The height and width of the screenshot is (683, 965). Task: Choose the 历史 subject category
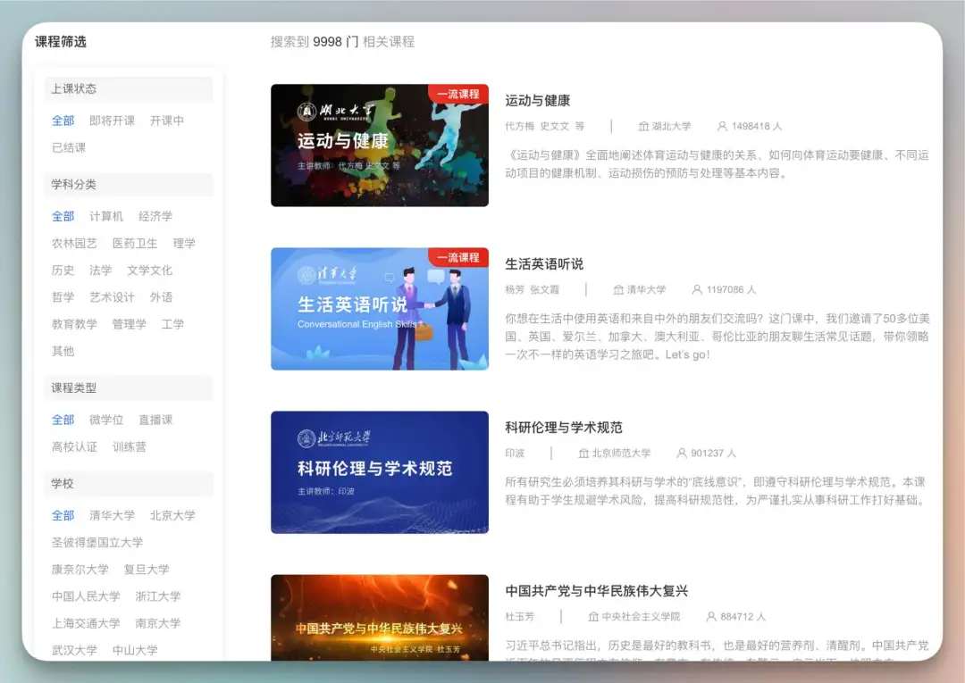pos(63,271)
